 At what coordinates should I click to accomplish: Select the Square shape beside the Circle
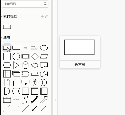click(7, 56)
